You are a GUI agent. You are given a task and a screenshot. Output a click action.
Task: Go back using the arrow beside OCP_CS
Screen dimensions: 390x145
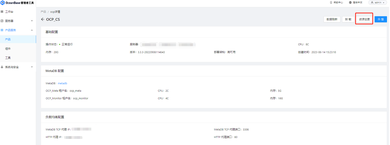click(43, 19)
